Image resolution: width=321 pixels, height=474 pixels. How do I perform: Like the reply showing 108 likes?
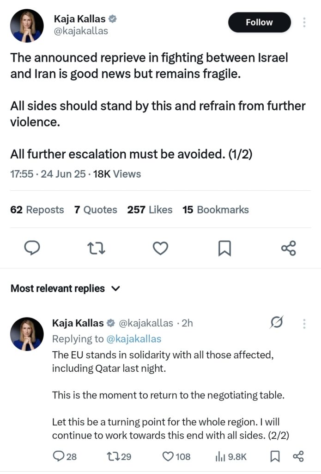click(x=176, y=456)
